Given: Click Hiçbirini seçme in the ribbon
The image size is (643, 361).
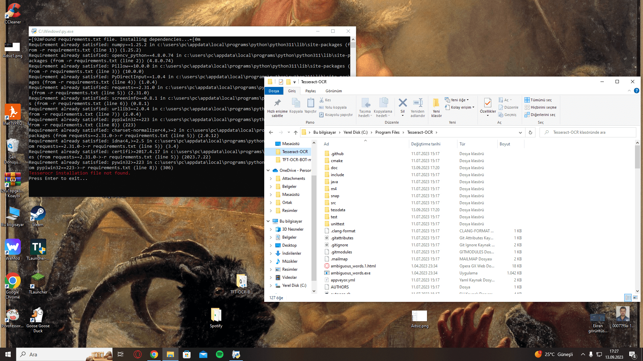Looking at the screenshot, I should click(x=541, y=107).
